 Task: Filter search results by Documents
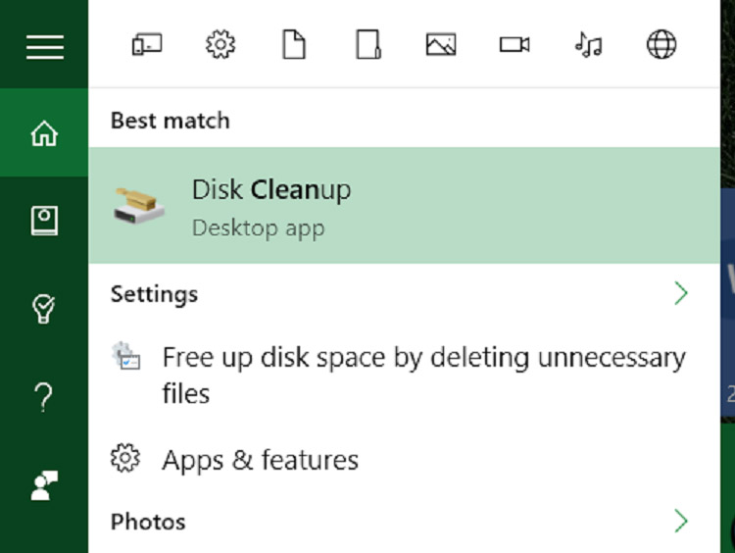[294, 44]
